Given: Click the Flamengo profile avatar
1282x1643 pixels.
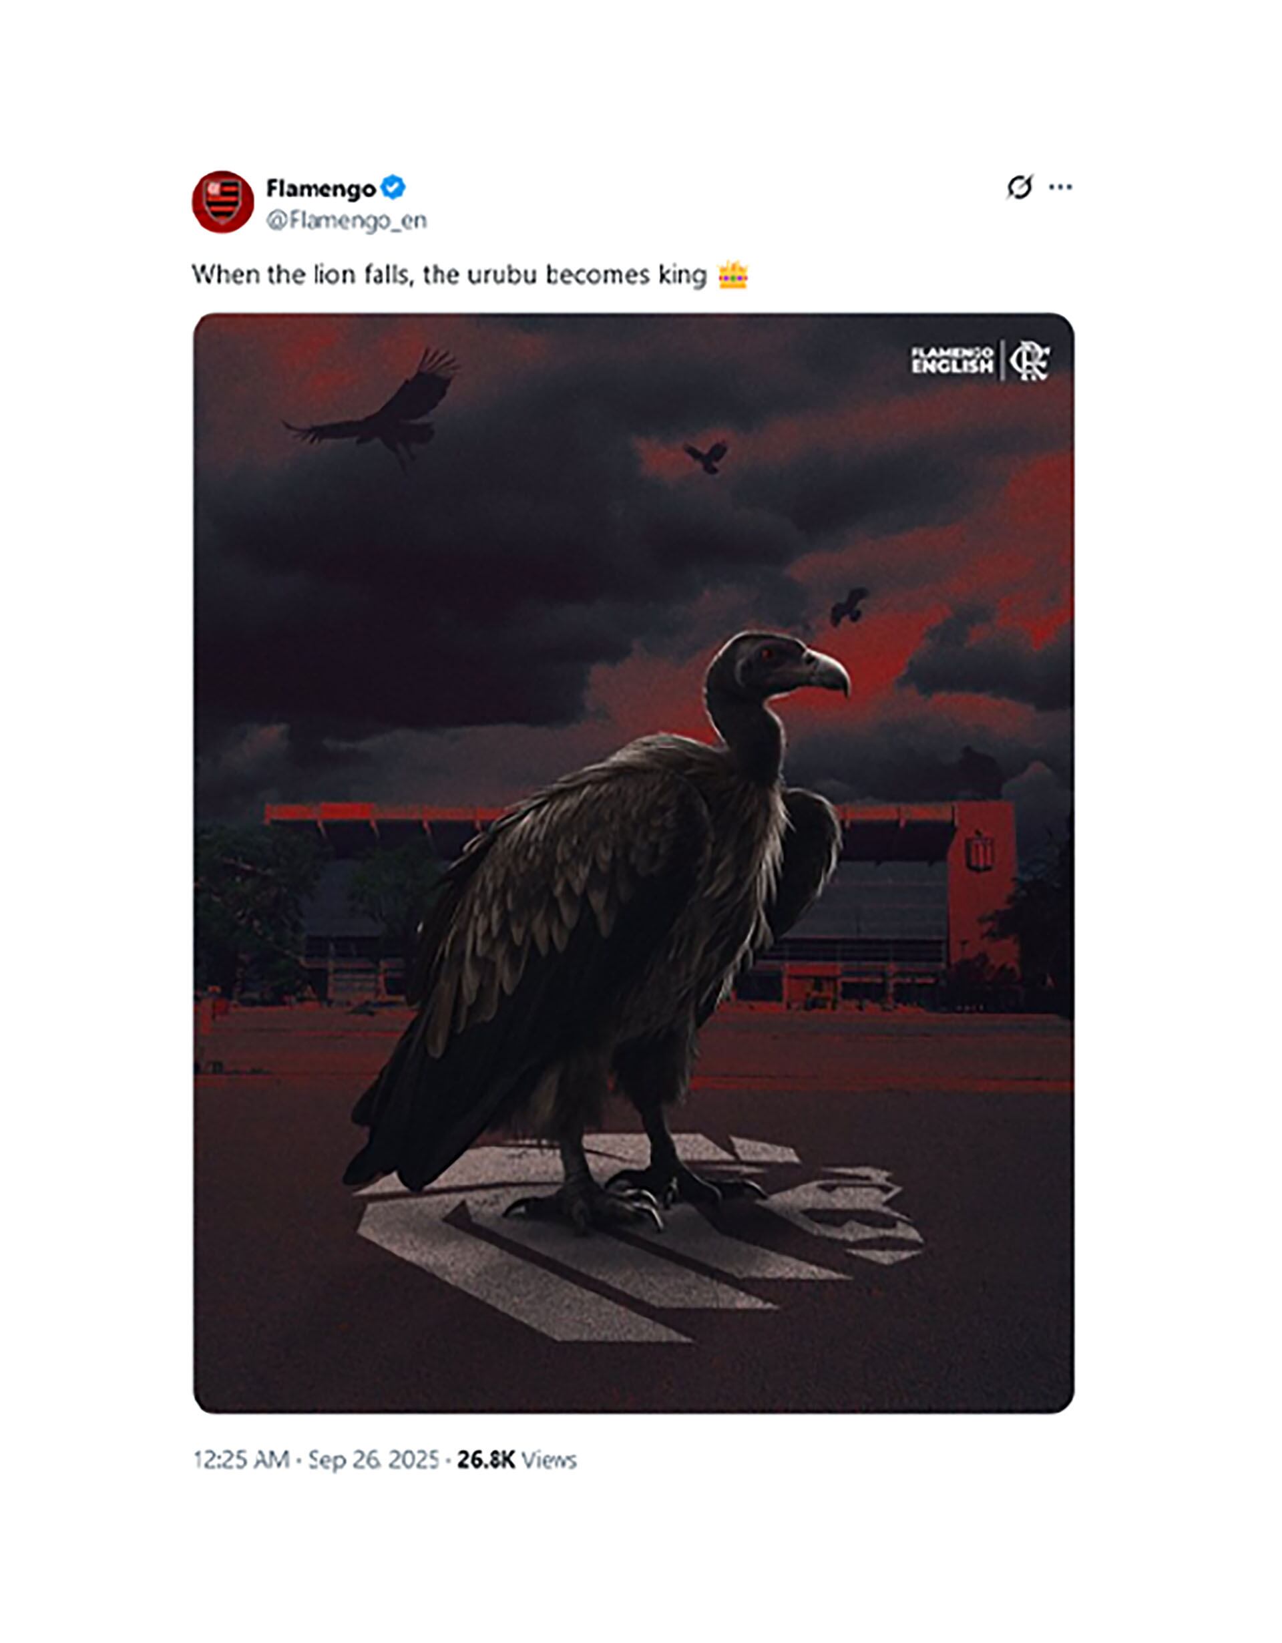Looking at the screenshot, I should tap(222, 202).
